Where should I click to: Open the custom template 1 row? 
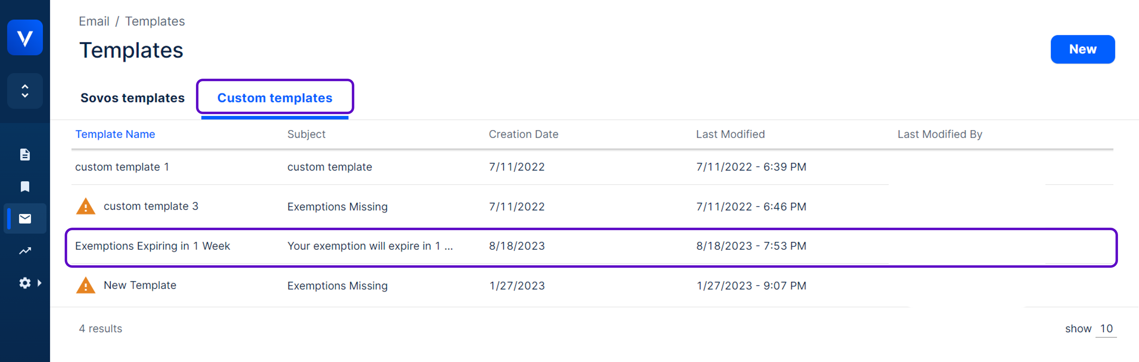pyautogui.click(x=122, y=167)
